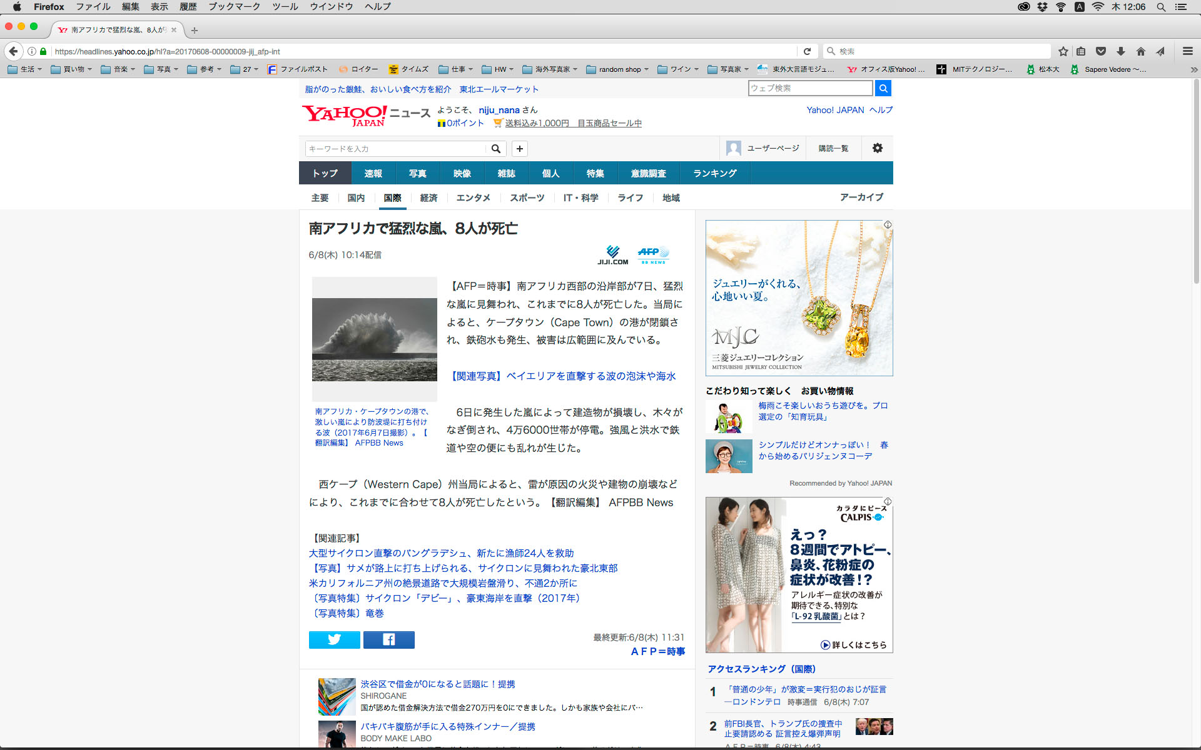Open related photo link about bay area waves
Image resolution: width=1201 pixels, height=750 pixels.
[563, 376]
